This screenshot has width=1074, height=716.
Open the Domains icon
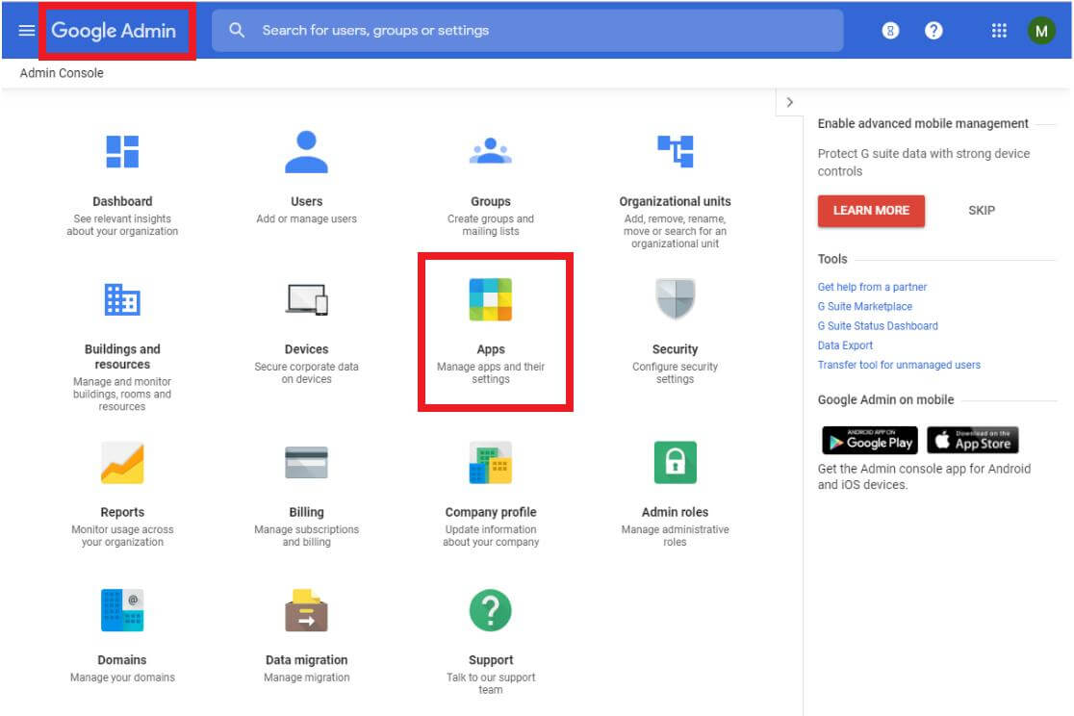pyautogui.click(x=122, y=610)
